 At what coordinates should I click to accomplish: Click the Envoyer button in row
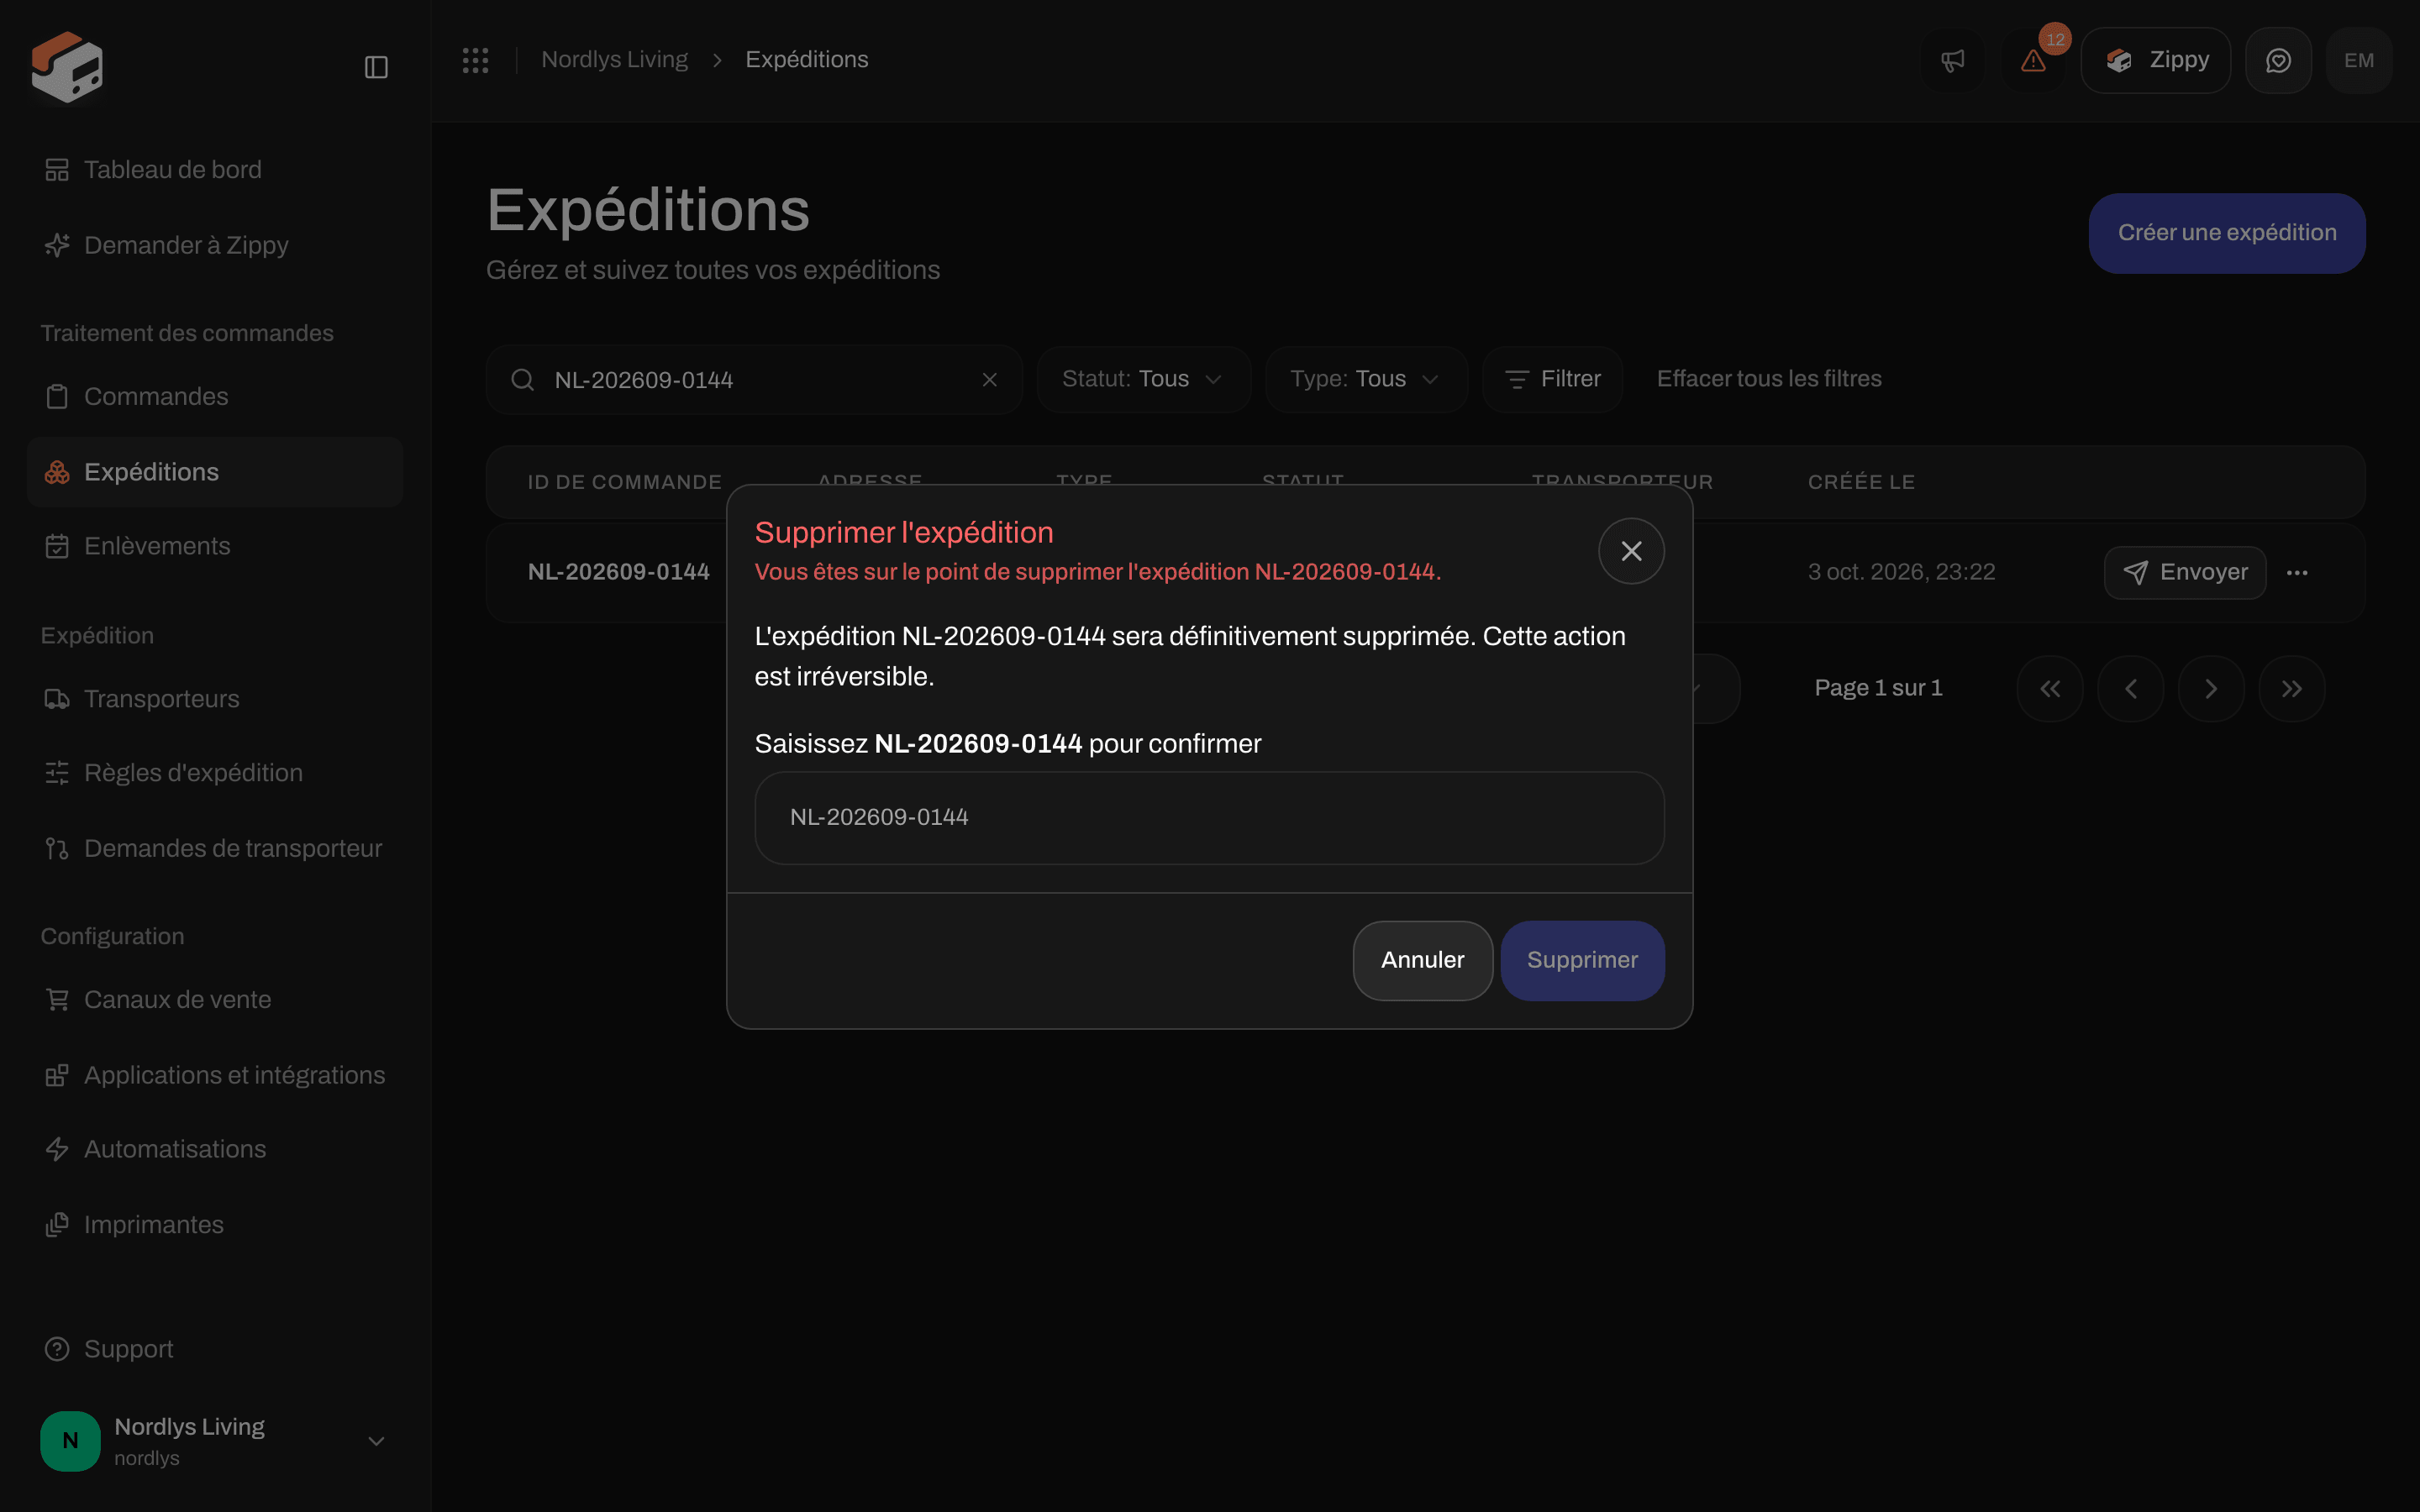pyautogui.click(x=2185, y=573)
